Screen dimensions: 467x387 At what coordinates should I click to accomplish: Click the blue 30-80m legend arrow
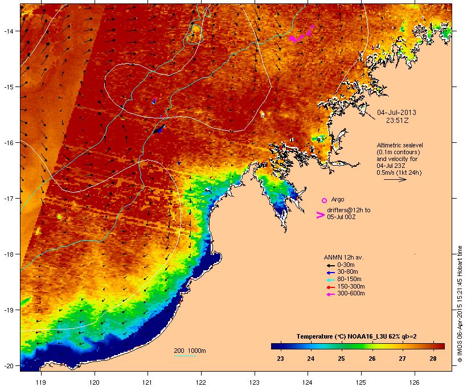331,273
